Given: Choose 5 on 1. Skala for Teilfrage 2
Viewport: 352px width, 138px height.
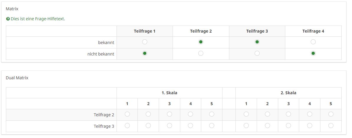Looking at the screenshot, I should pos(212,114).
